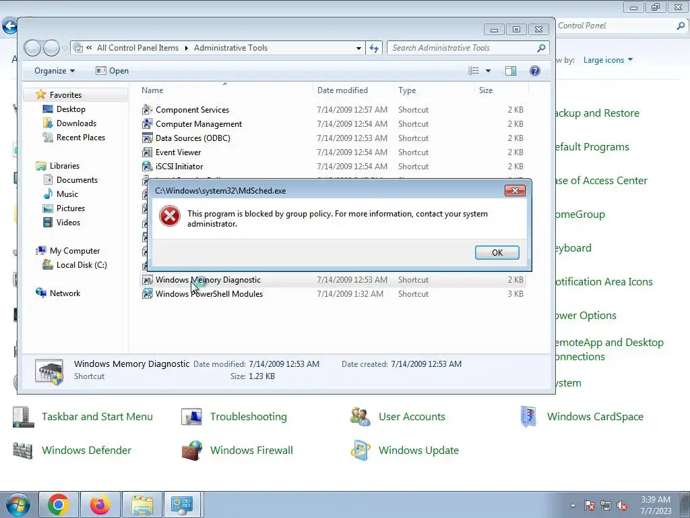This screenshot has height=518, width=690.
Task: Open Downloads in Favorites
Action: tap(69, 123)
